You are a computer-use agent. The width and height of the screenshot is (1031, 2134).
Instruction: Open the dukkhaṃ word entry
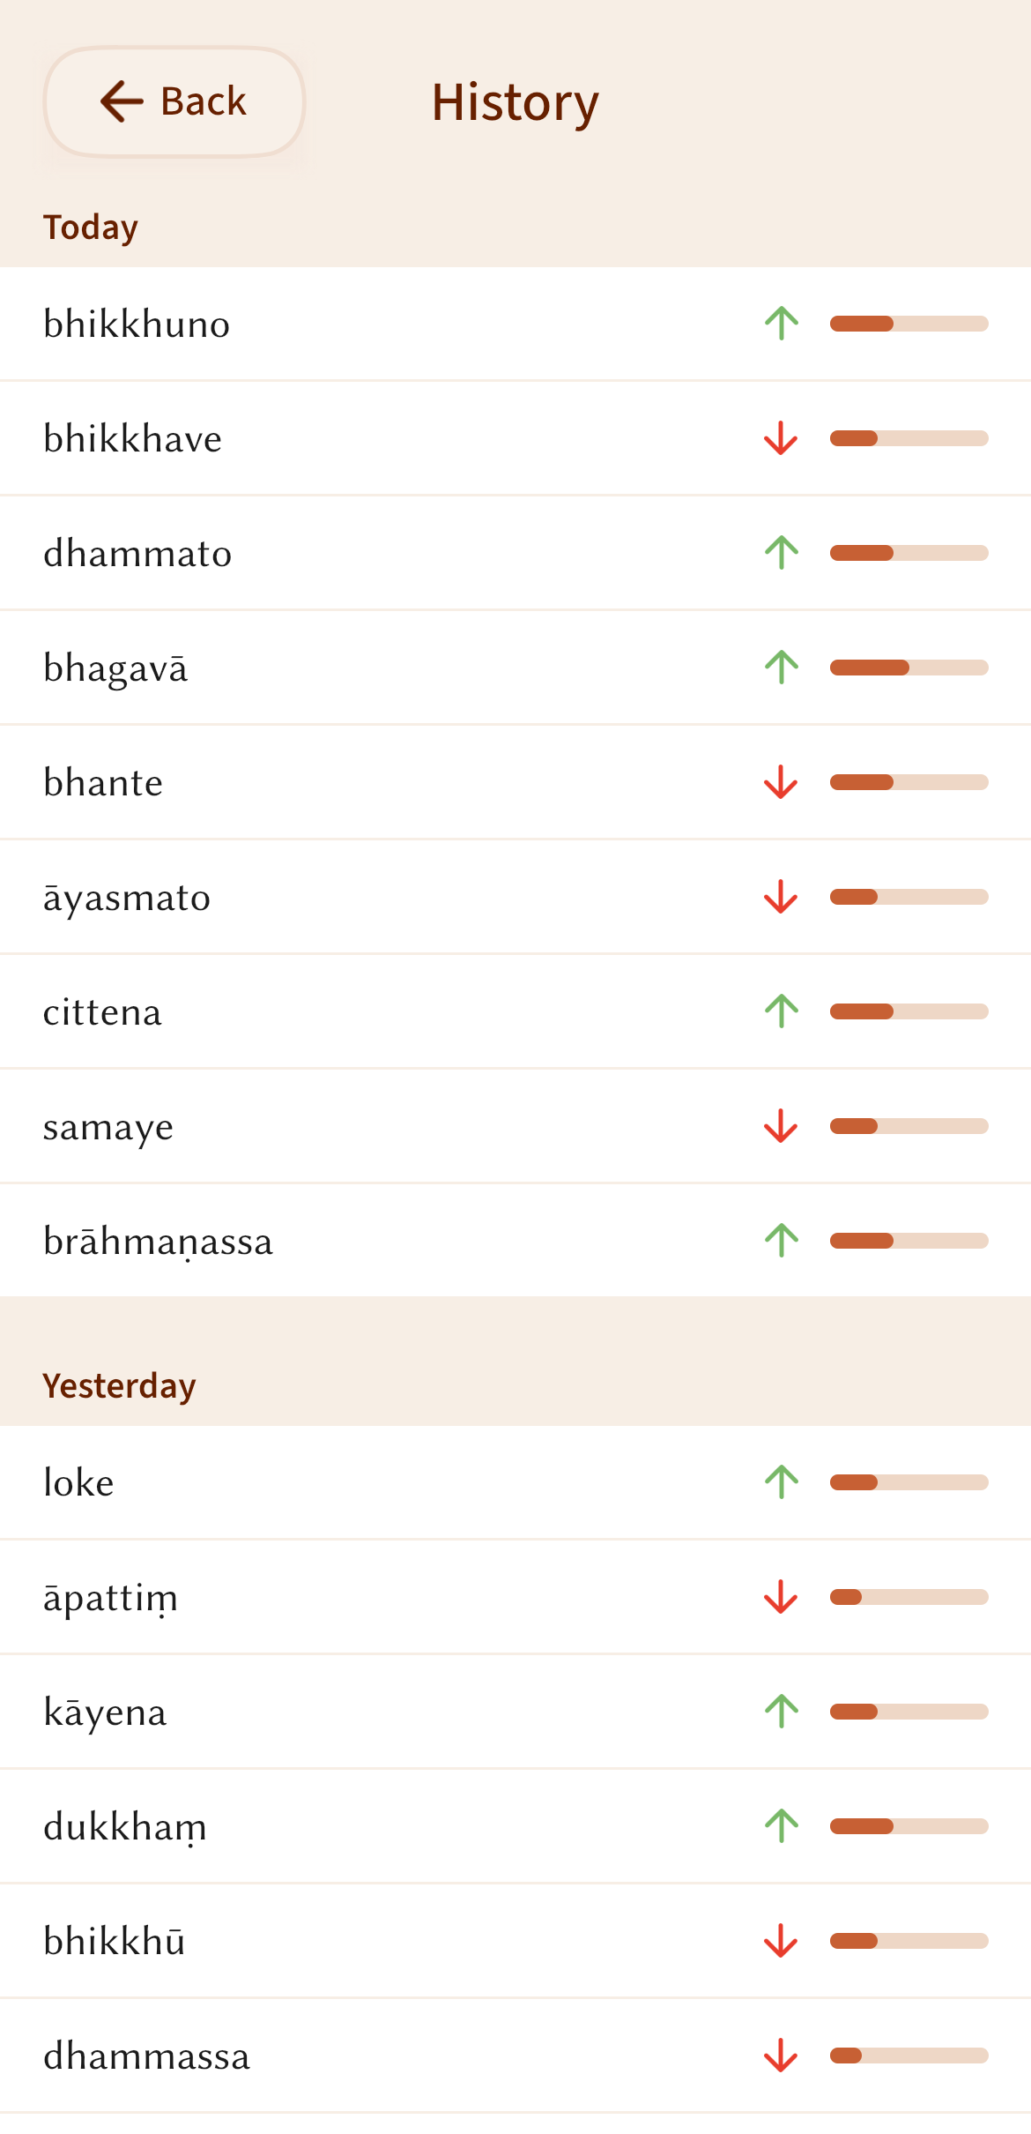[125, 1826]
